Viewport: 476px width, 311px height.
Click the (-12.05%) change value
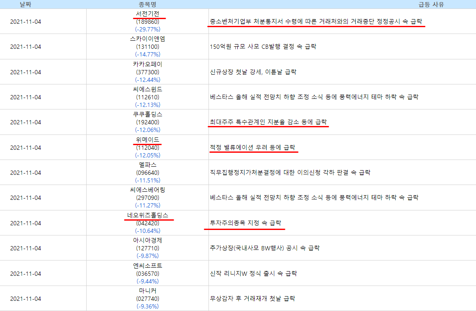[x=147, y=155]
